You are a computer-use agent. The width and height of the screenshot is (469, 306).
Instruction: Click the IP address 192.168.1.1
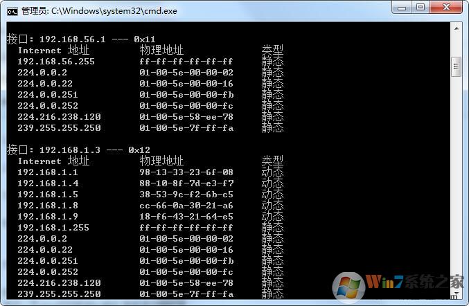click(x=48, y=172)
